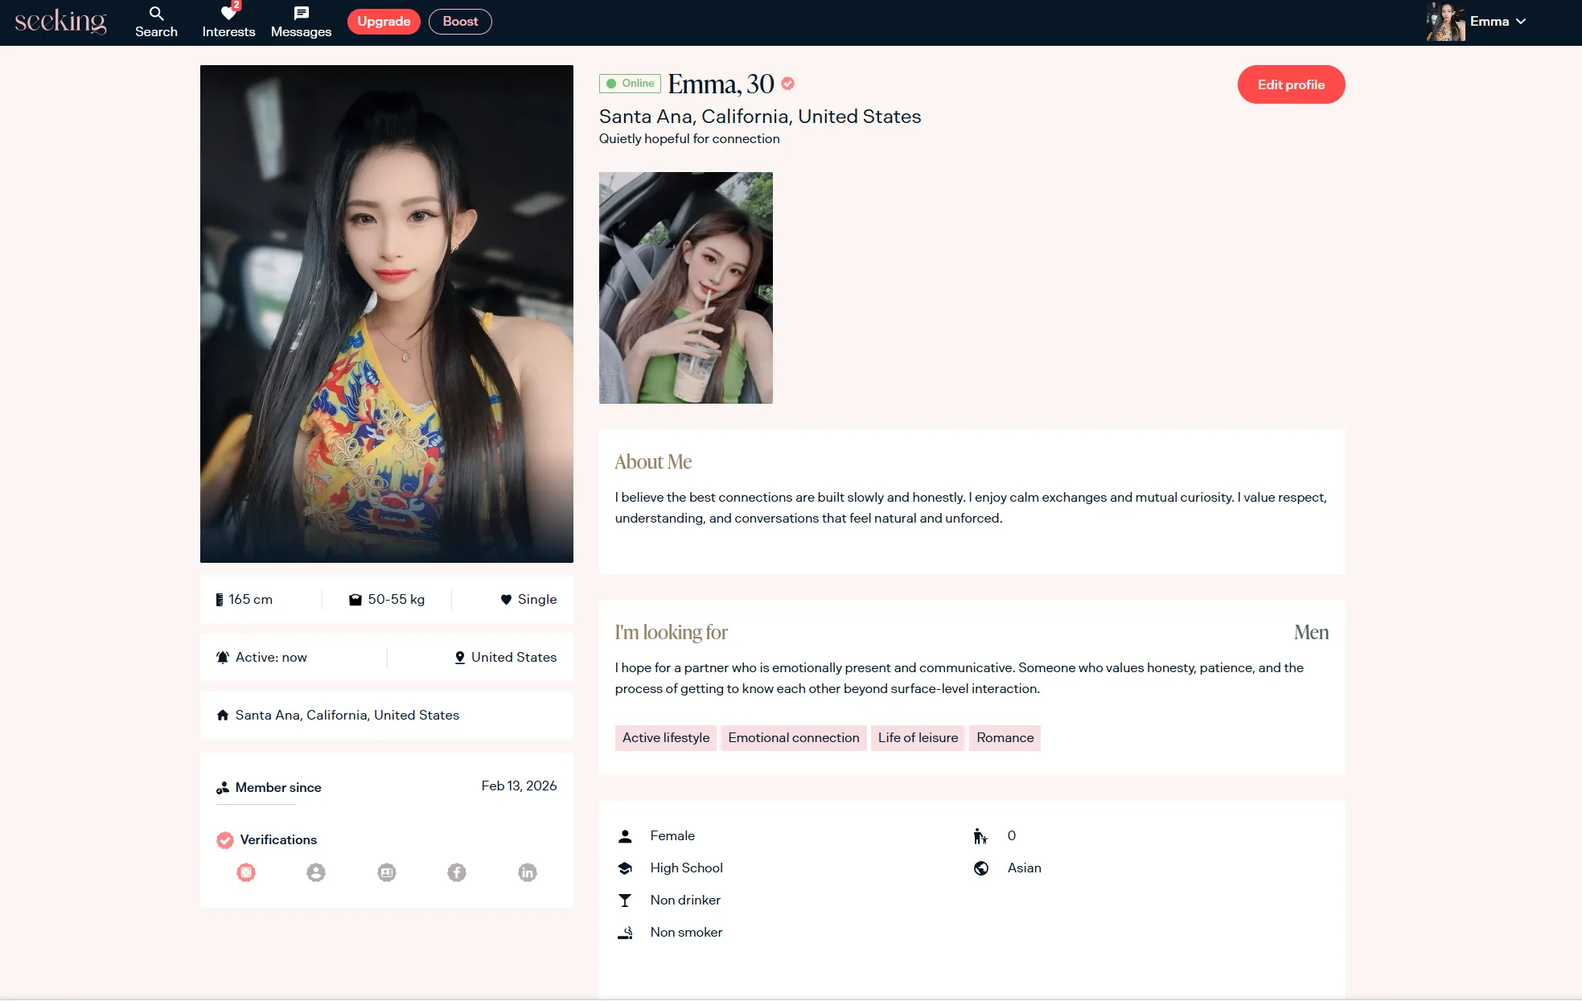This screenshot has width=1582, height=1001.
Task: Click the Upgrade button
Action: (384, 22)
